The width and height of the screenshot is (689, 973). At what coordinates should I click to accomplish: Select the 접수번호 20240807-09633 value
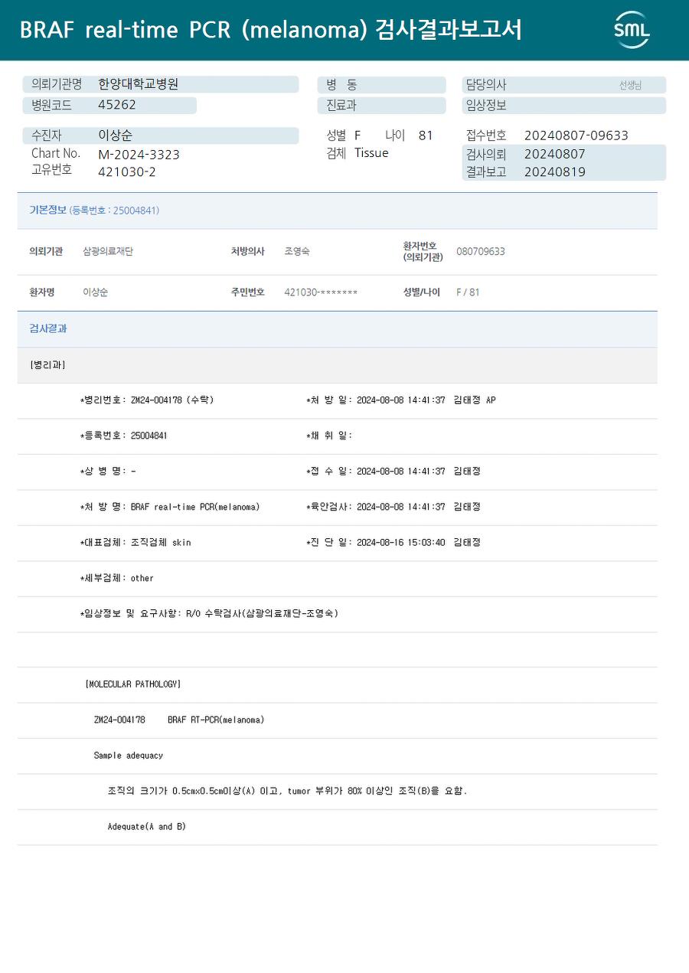click(576, 136)
